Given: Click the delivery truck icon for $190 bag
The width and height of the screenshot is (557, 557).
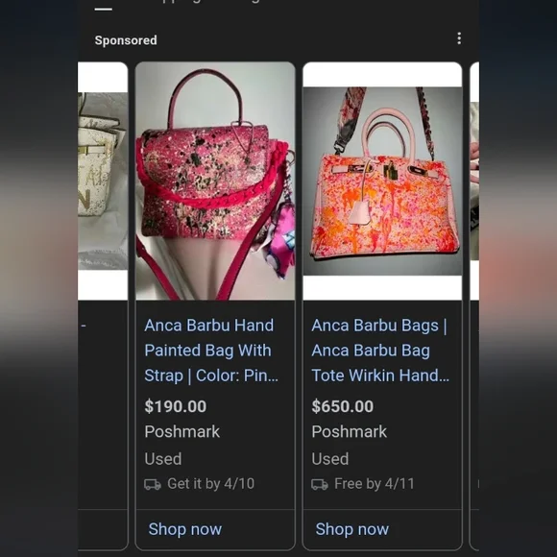Looking at the screenshot, I should [x=153, y=484].
